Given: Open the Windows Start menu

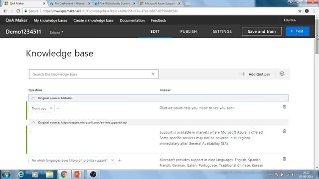Looking at the screenshot, I should [6, 175].
